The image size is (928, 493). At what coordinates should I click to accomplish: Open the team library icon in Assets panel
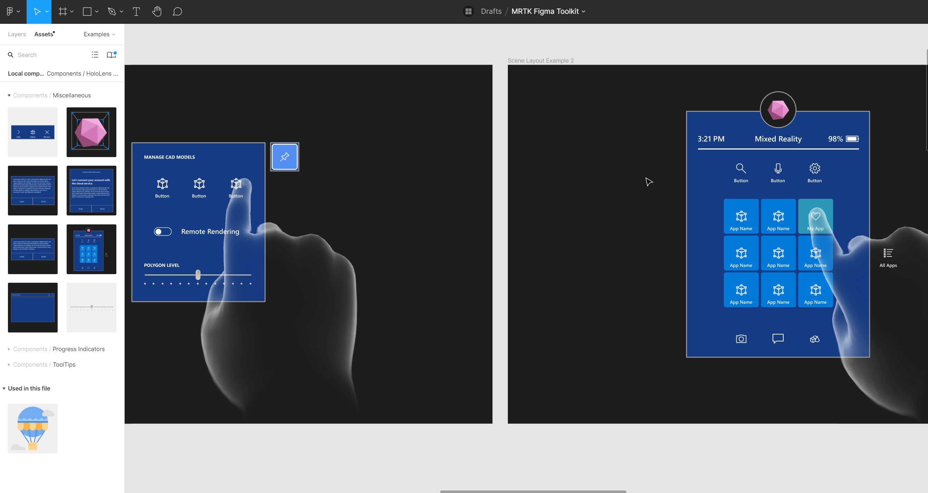tap(110, 55)
